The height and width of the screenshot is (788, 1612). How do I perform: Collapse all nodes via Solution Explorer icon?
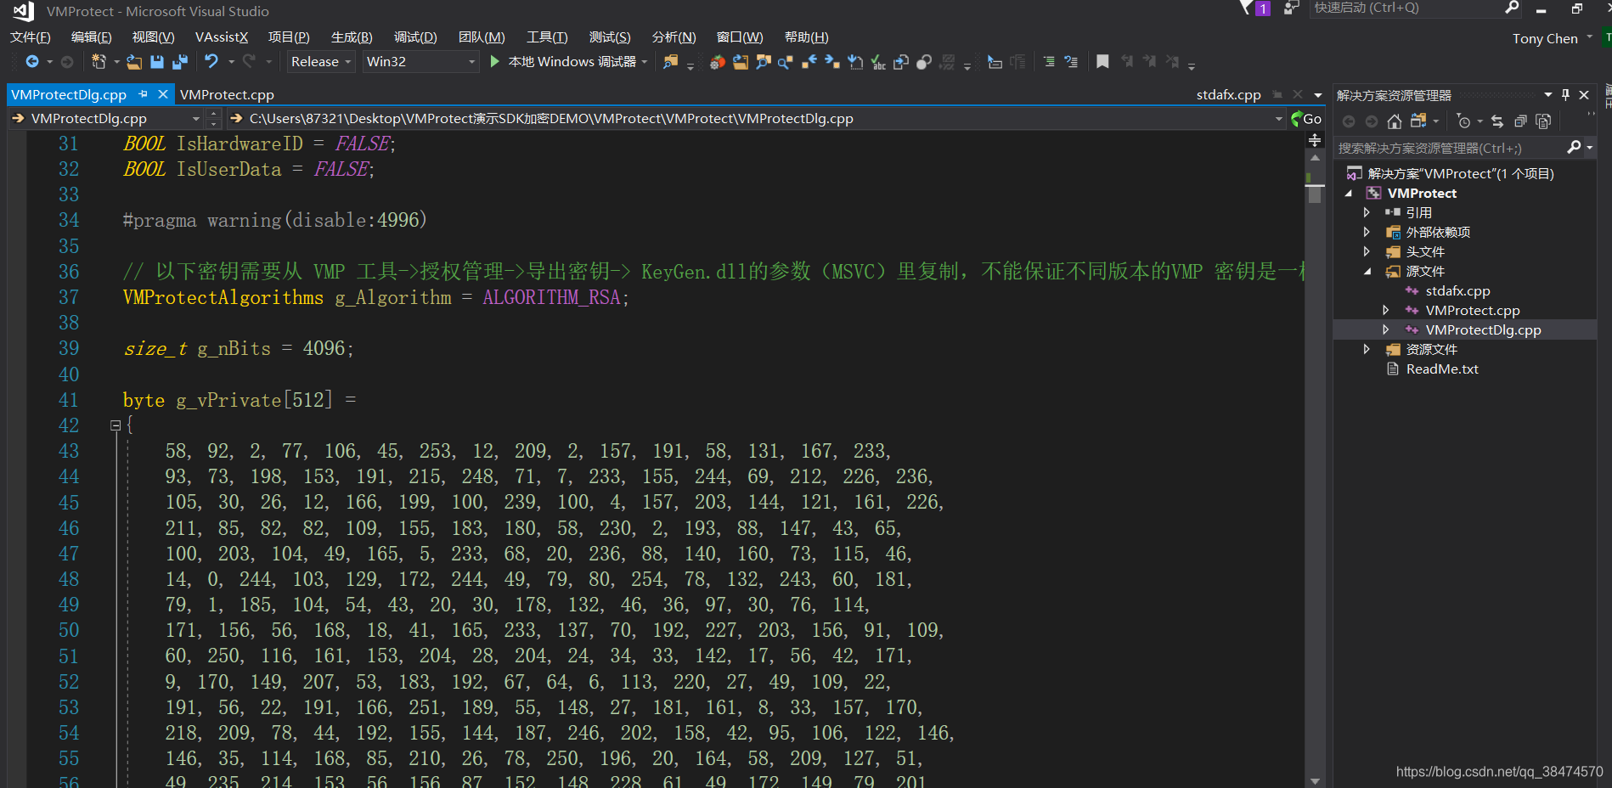point(1521,121)
